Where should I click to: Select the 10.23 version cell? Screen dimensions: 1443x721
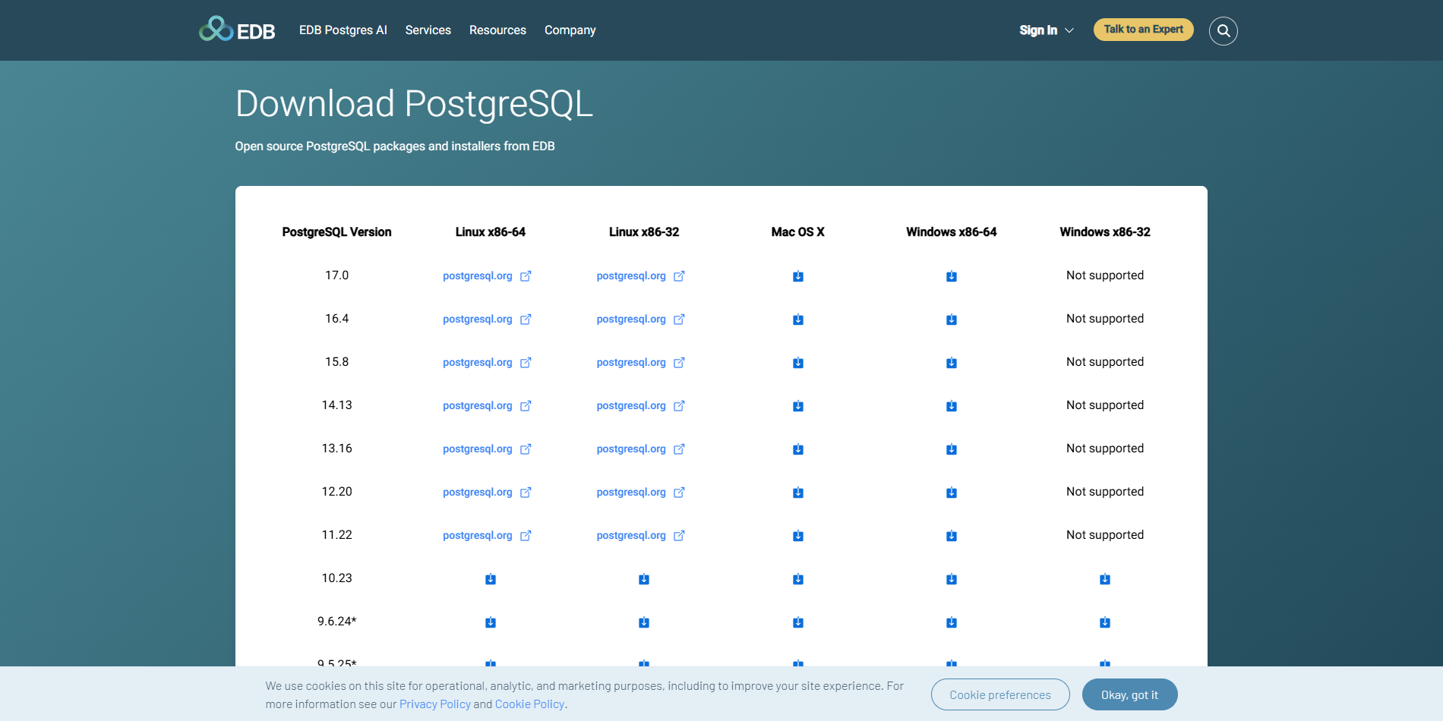tap(337, 578)
